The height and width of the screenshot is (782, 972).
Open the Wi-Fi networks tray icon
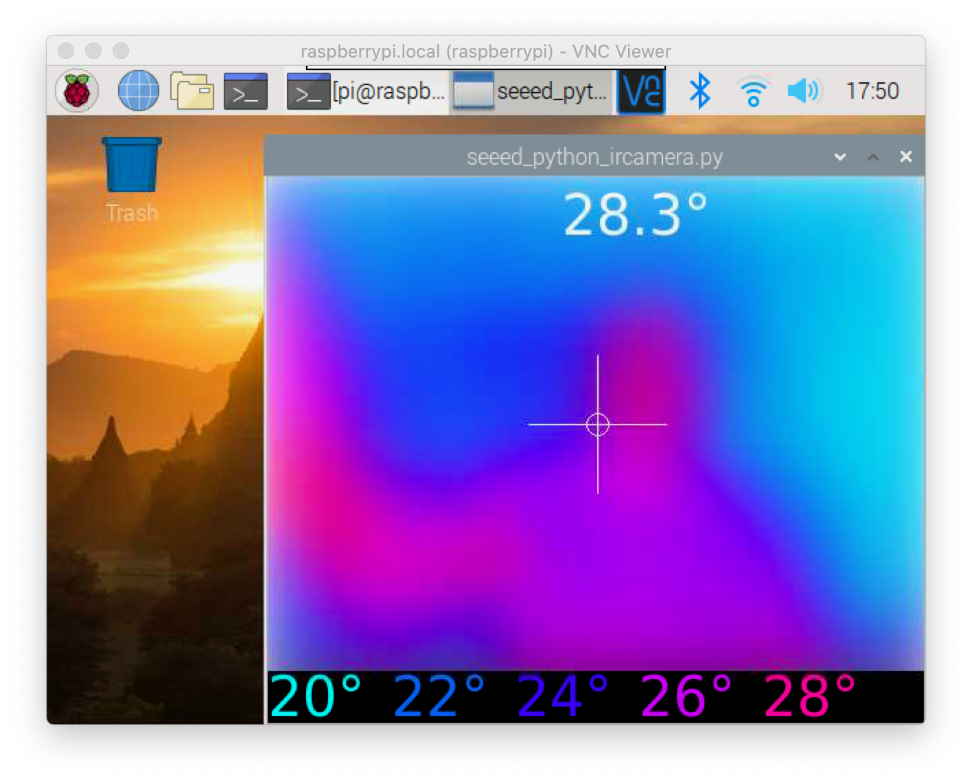click(x=752, y=91)
